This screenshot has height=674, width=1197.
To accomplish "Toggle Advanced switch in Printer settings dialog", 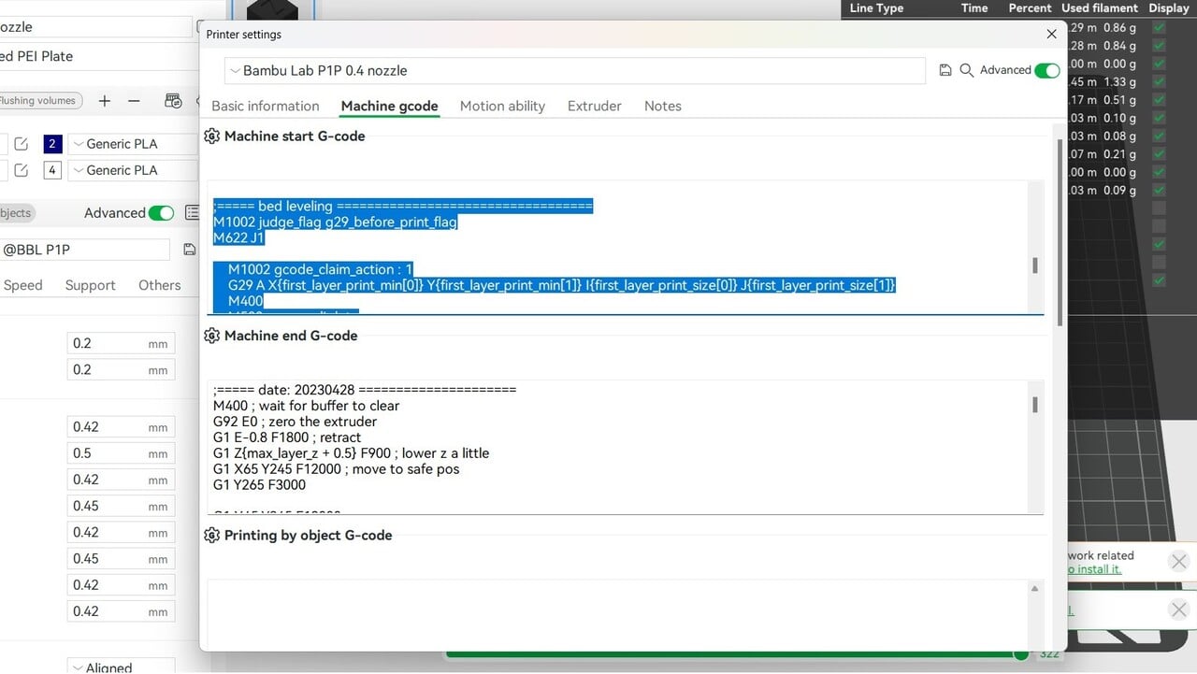I will (1047, 71).
